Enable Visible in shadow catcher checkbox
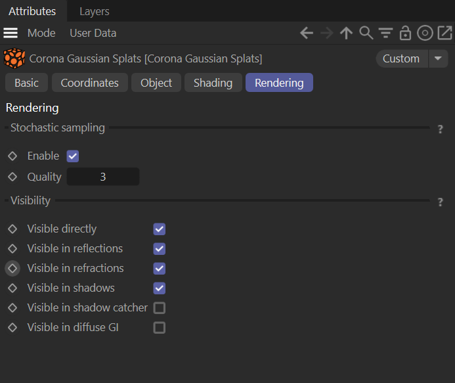The image size is (455, 383). point(160,308)
